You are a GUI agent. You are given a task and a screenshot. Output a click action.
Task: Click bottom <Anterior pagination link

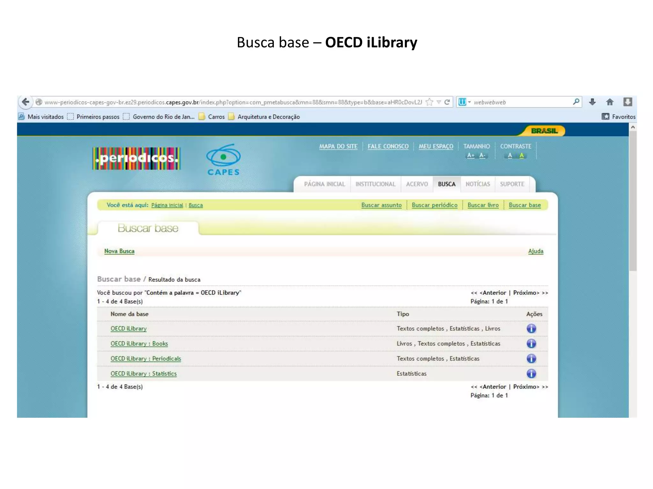tap(493, 387)
